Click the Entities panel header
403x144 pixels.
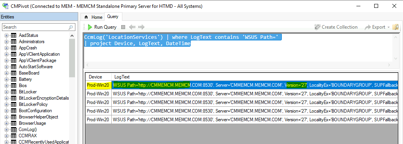click(x=39, y=17)
